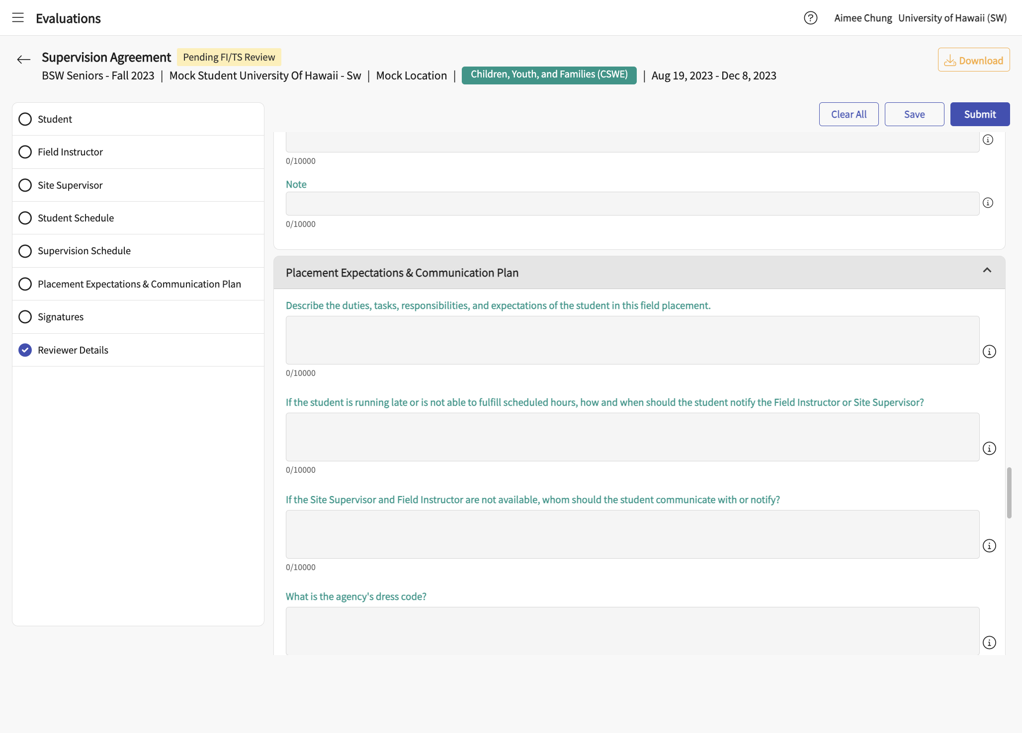Click the running late notification text area
Image resolution: width=1022 pixels, height=733 pixels.
[x=632, y=437]
